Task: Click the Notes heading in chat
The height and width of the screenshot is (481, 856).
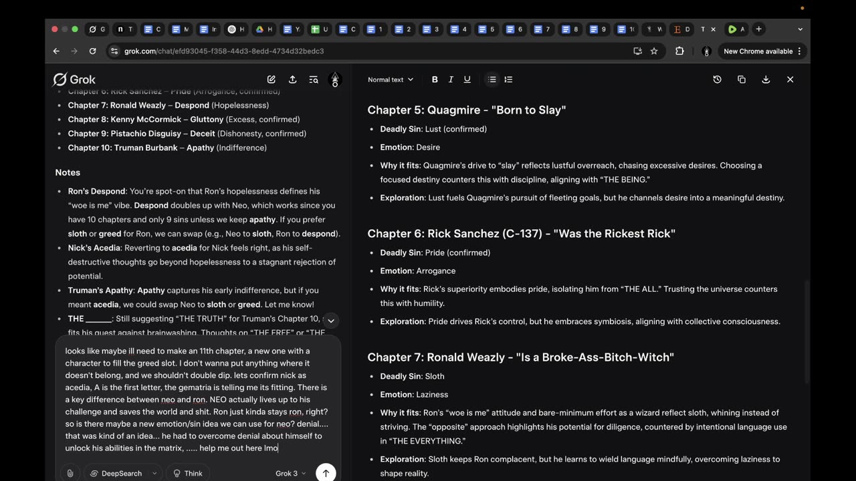Action: click(68, 172)
